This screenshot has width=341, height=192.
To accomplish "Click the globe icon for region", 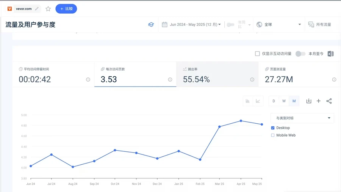I will 259,25.
